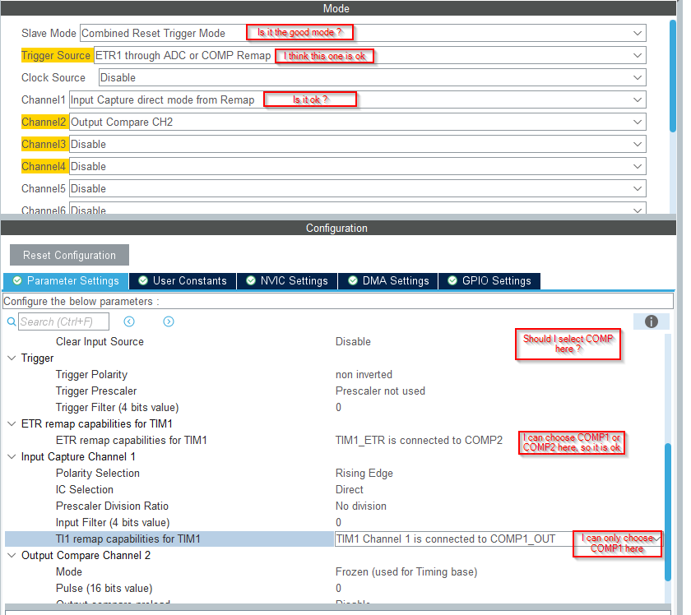
Task: Click the forward navigation arrow beside the search box
Action: coord(168,321)
